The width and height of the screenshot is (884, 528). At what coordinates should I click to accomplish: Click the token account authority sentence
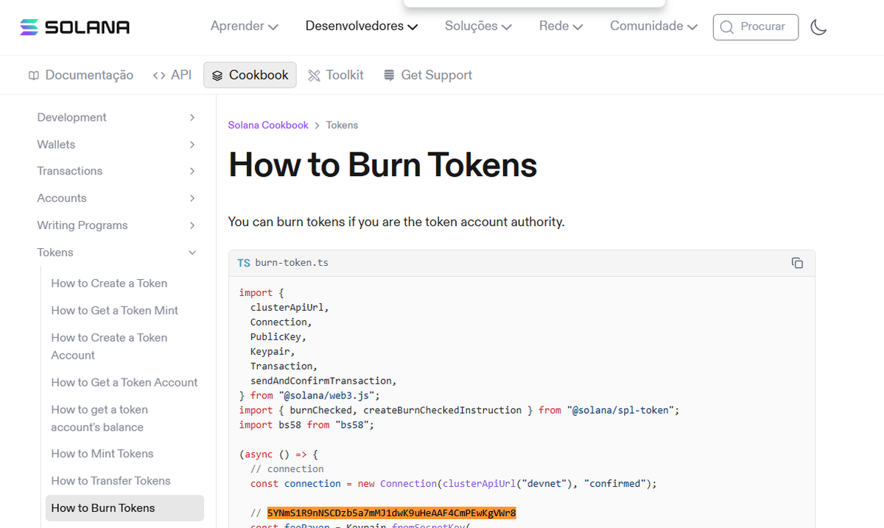(396, 222)
